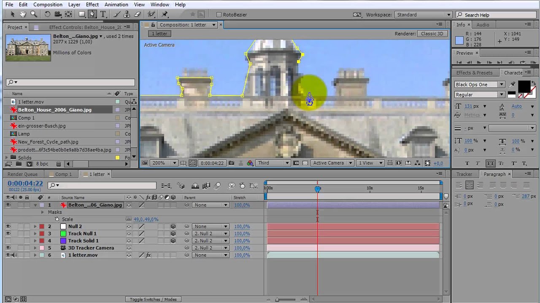Open the magnification 200% dropdown
This screenshot has width=540, height=303.
[x=164, y=163]
